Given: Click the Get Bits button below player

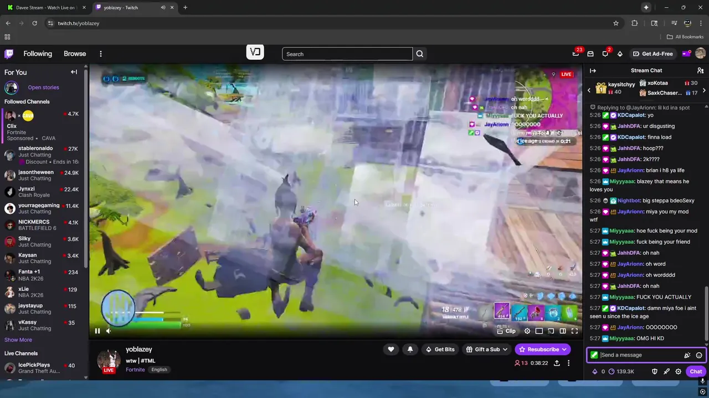Looking at the screenshot, I should [x=440, y=349].
